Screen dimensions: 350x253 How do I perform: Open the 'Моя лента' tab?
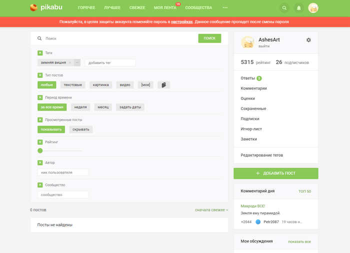pos(165,8)
